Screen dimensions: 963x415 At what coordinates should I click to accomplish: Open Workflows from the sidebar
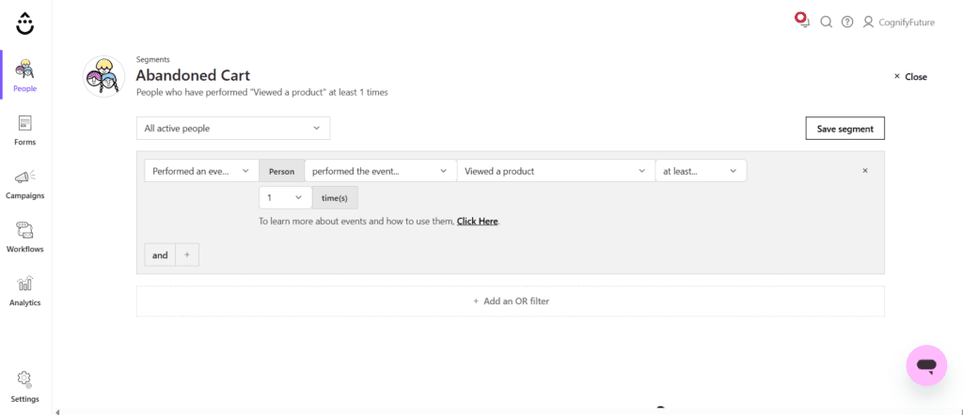pos(25,237)
